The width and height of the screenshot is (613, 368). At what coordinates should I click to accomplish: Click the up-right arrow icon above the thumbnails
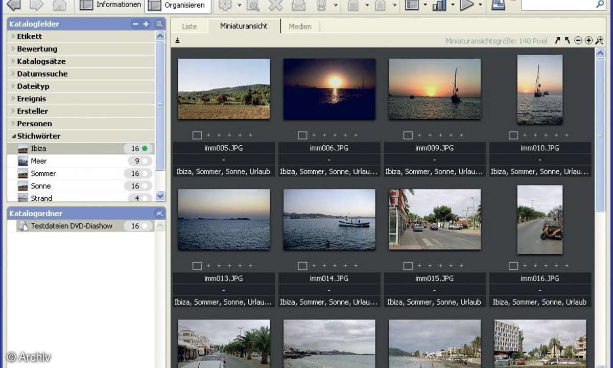click(x=557, y=40)
